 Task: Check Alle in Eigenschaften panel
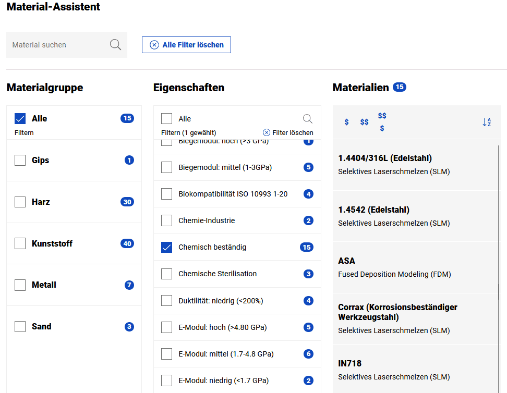click(x=166, y=119)
